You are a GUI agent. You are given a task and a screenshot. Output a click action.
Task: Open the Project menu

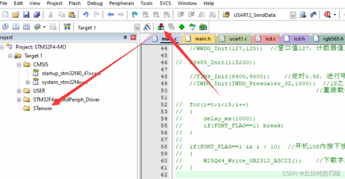(54, 3)
